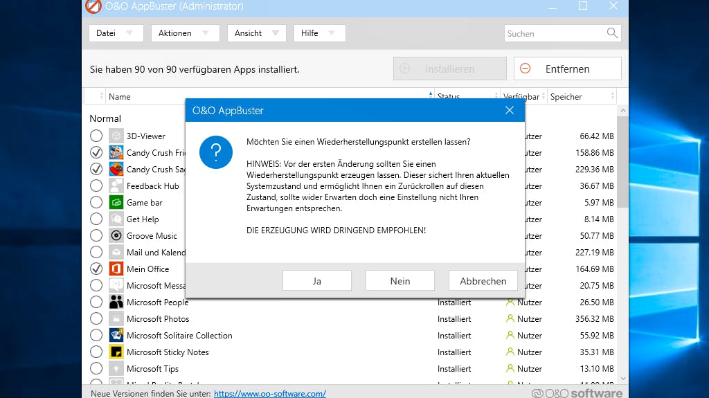Check the Microsoft Solitaire Collection checkbox

96,335
